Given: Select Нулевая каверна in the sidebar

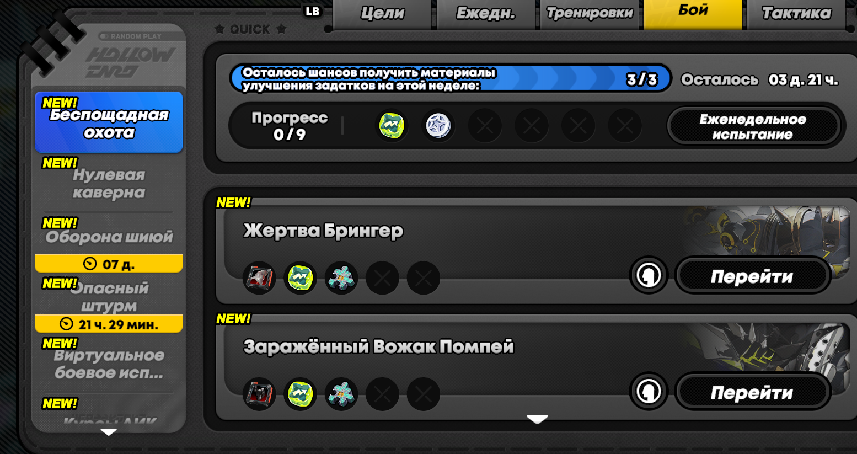Looking at the screenshot, I should coord(109,184).
